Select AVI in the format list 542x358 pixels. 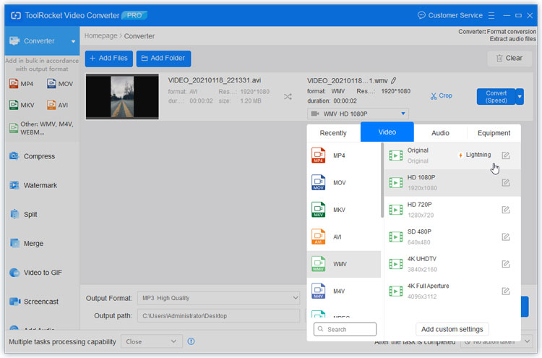pyautogui.click(x=343, y=237)
